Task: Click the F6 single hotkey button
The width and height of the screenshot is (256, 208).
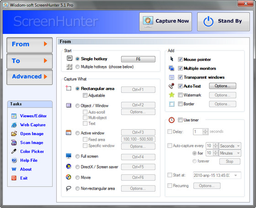Action: point(138,59)
